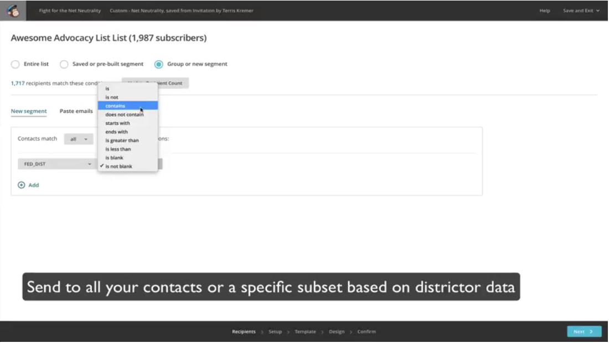
Task: Select Group or new segment radio
Action: click(x=159, y=64)
